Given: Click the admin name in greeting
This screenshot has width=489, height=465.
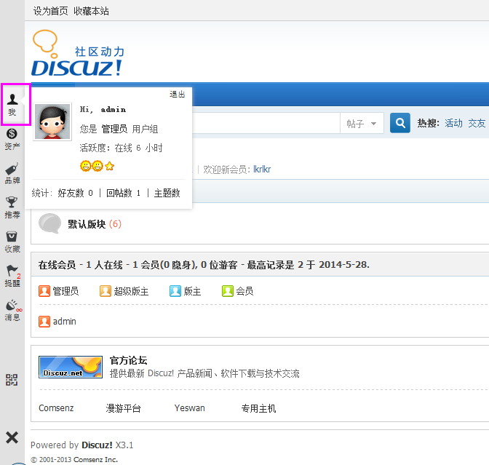Looking at the screenshot, I should click(114, 109).
